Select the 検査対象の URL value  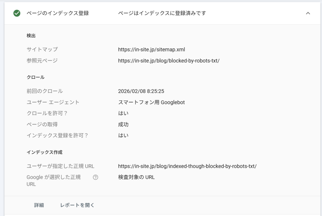[x=136, y=177]
